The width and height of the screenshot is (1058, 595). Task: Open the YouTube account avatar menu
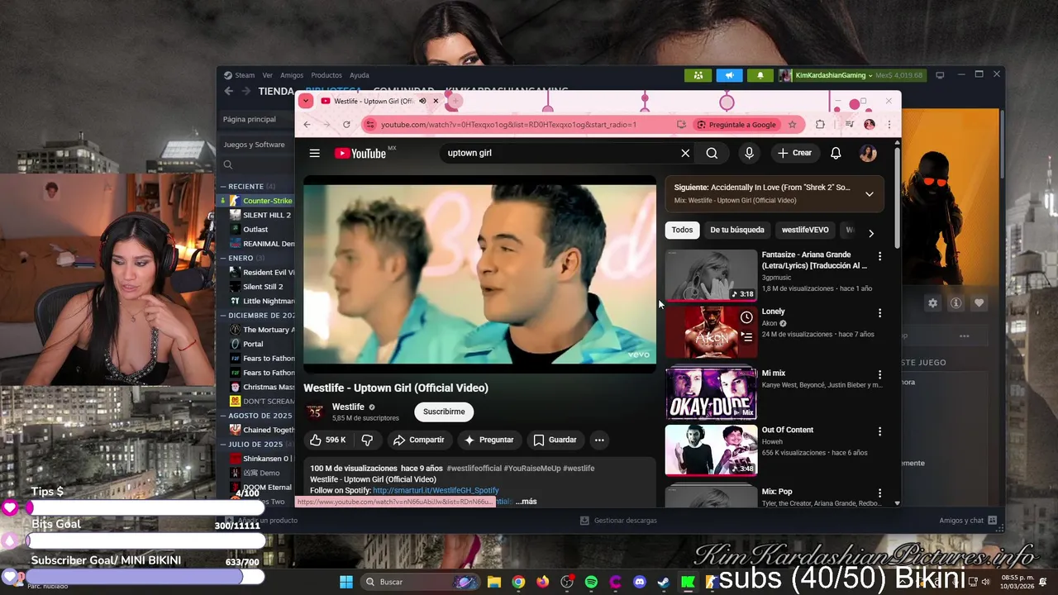pyautogui.click(x=868, y=153)
